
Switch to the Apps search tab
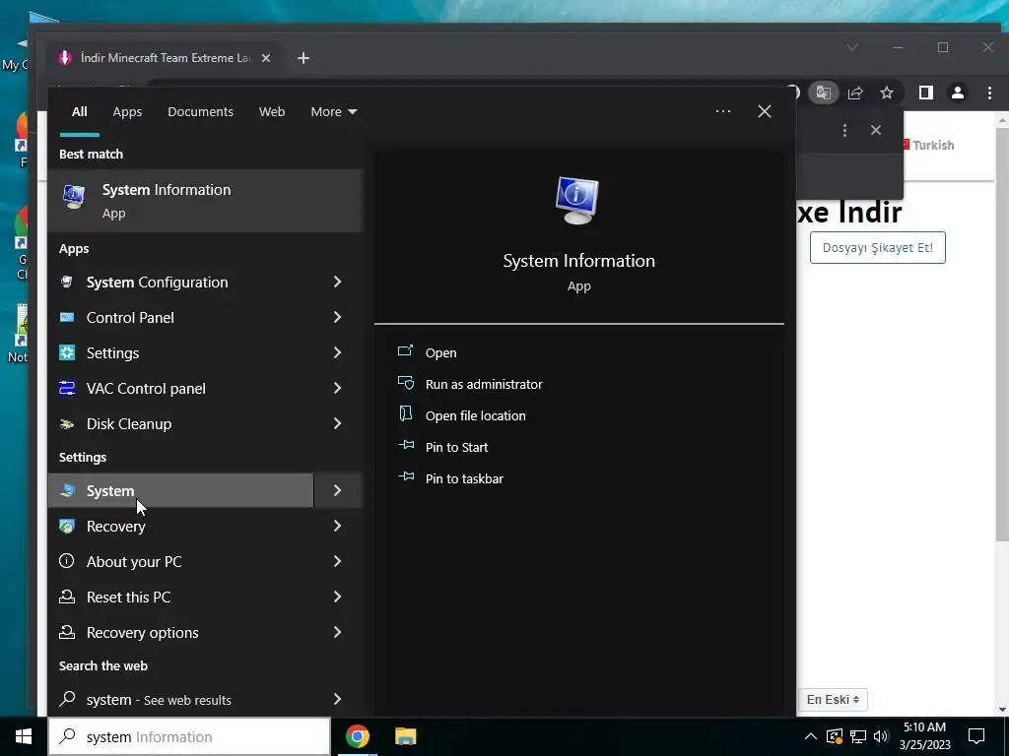127,112
